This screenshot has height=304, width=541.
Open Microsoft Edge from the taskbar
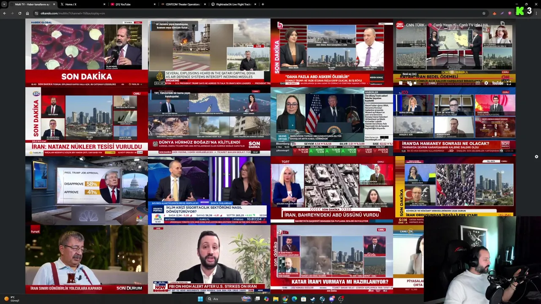294,299
